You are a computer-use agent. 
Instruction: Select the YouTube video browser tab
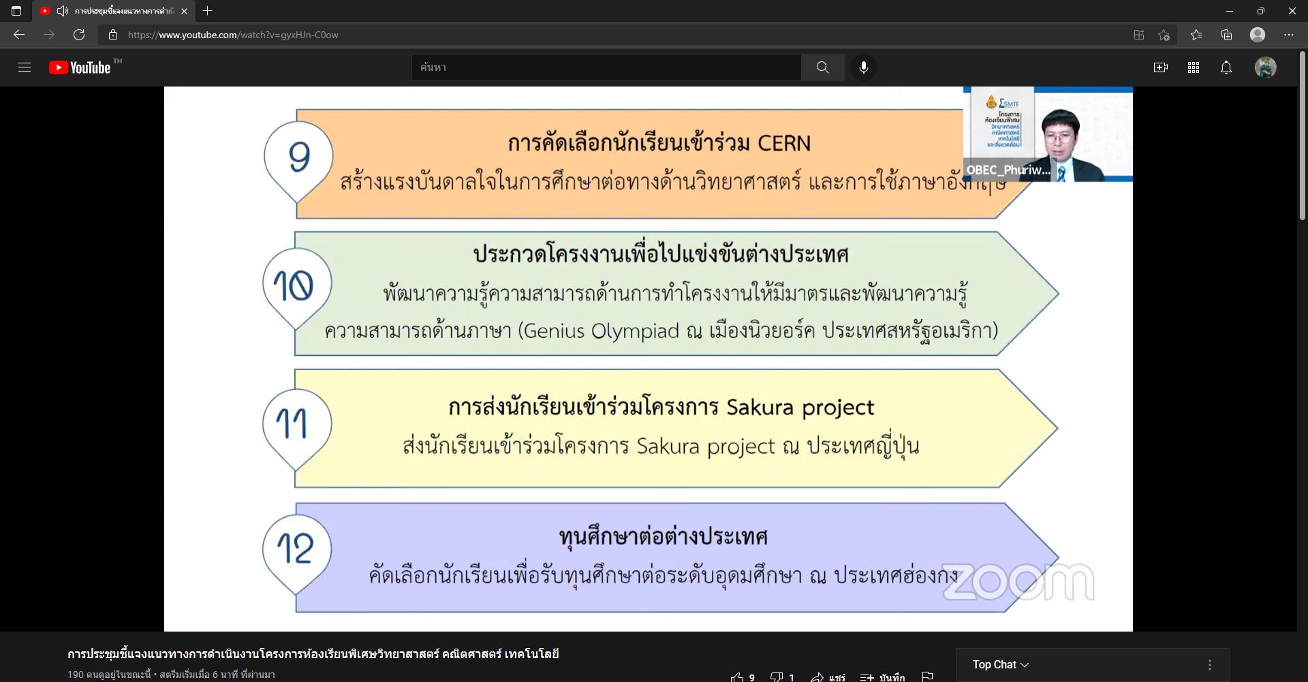pyautogui.click(x=114, y=11)
